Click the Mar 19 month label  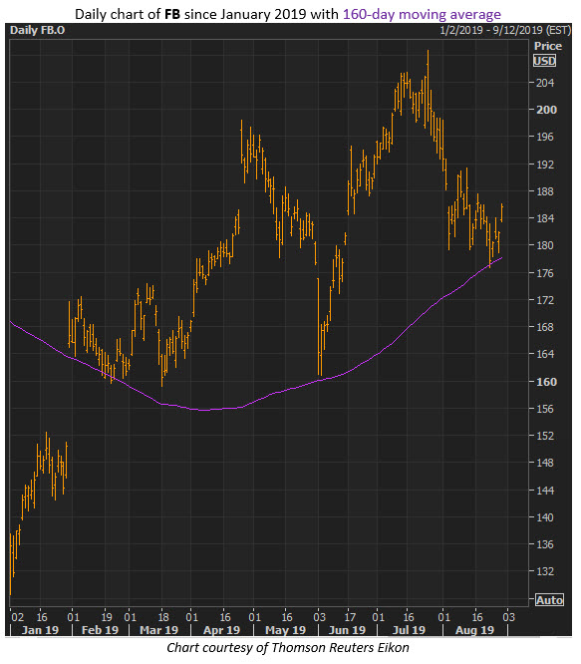click(159, 630)
